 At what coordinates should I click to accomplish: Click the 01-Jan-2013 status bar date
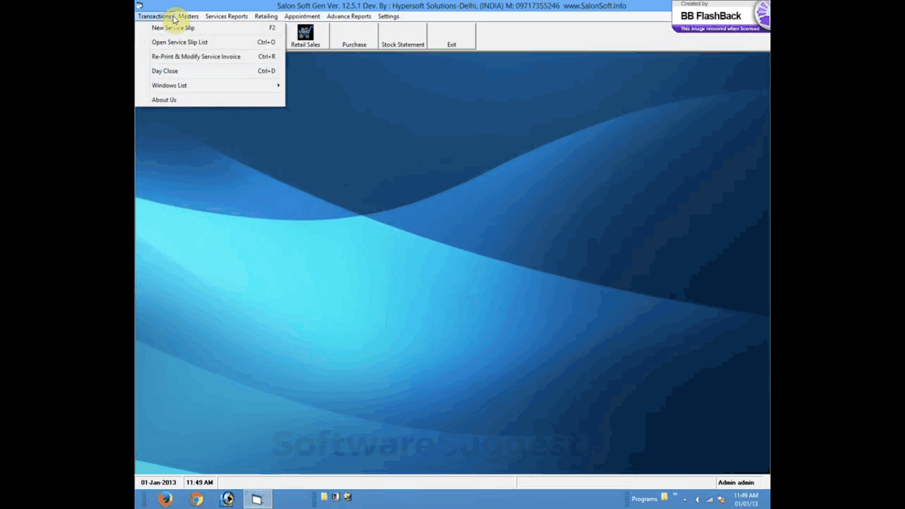tap(158, 482)
